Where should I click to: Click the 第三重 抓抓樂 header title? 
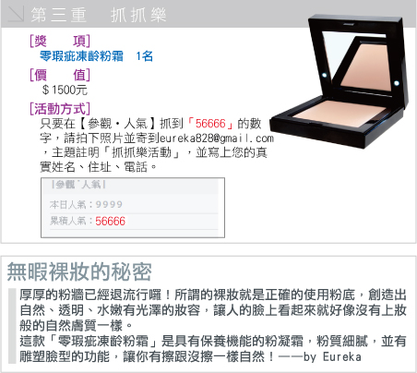click(x=99, y=15)
